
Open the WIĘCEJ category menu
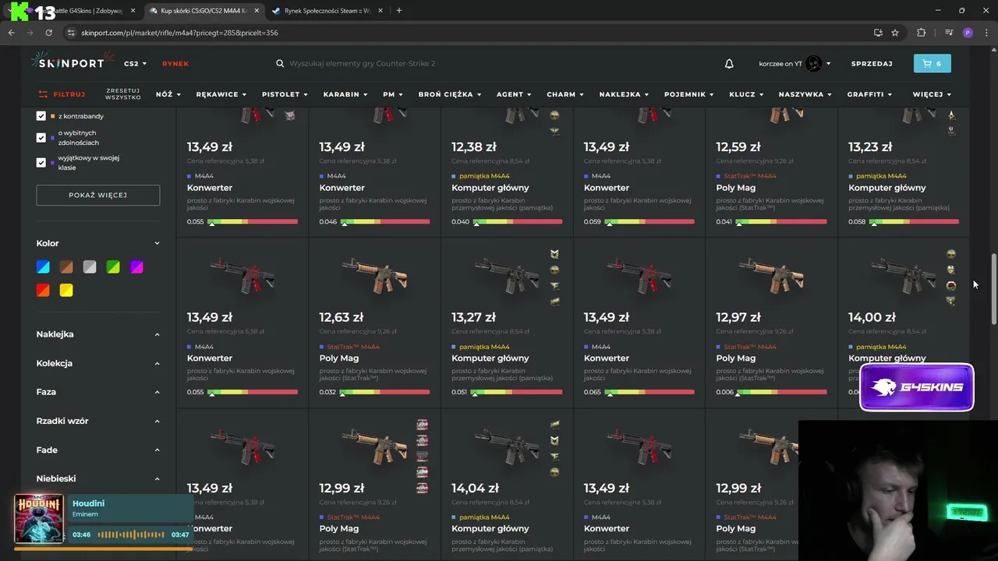click(x=932, y=94)
